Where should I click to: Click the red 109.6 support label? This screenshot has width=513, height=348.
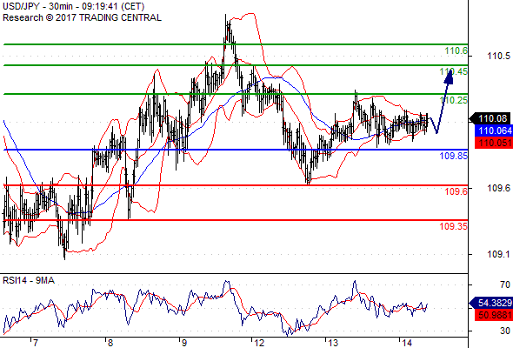tap(456, 191)
